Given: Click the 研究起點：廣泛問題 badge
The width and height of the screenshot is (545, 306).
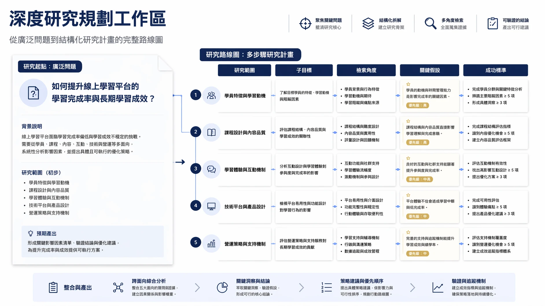Looking at the screenshot, I should pyautogui.click(x=50, y=66).
